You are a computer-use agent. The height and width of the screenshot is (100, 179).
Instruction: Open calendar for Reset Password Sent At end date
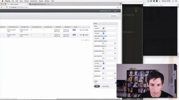[115, 43]
